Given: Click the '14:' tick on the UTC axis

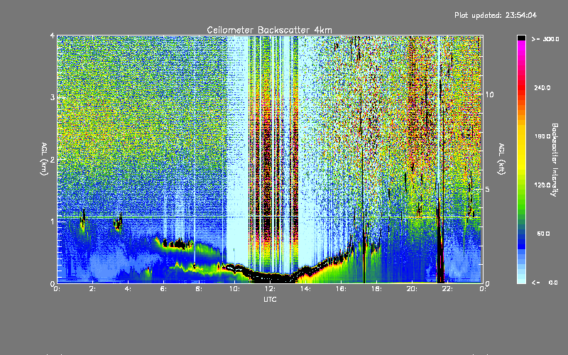Looking at the screenshot, I should point(305,289).
